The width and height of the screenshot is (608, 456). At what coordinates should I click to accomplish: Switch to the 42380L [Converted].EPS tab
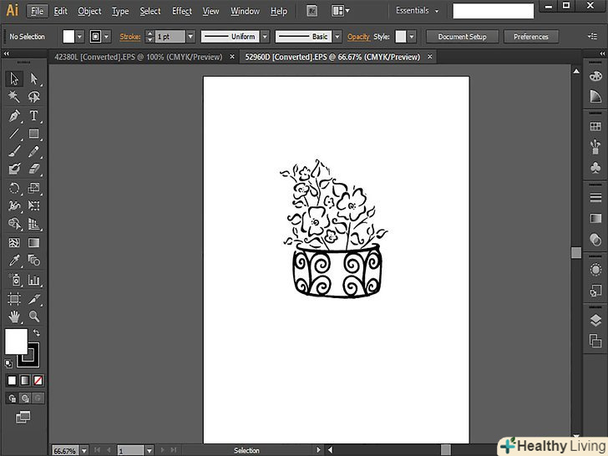(x=137, y=57)
